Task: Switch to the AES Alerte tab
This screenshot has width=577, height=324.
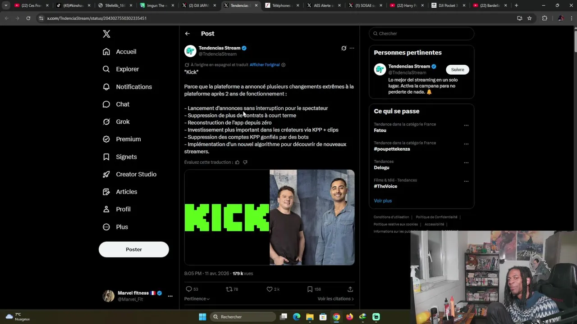Action: click(324, 5)
